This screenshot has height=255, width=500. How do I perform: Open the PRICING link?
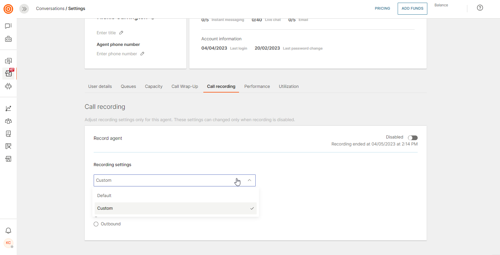click(x=382, y=9)
